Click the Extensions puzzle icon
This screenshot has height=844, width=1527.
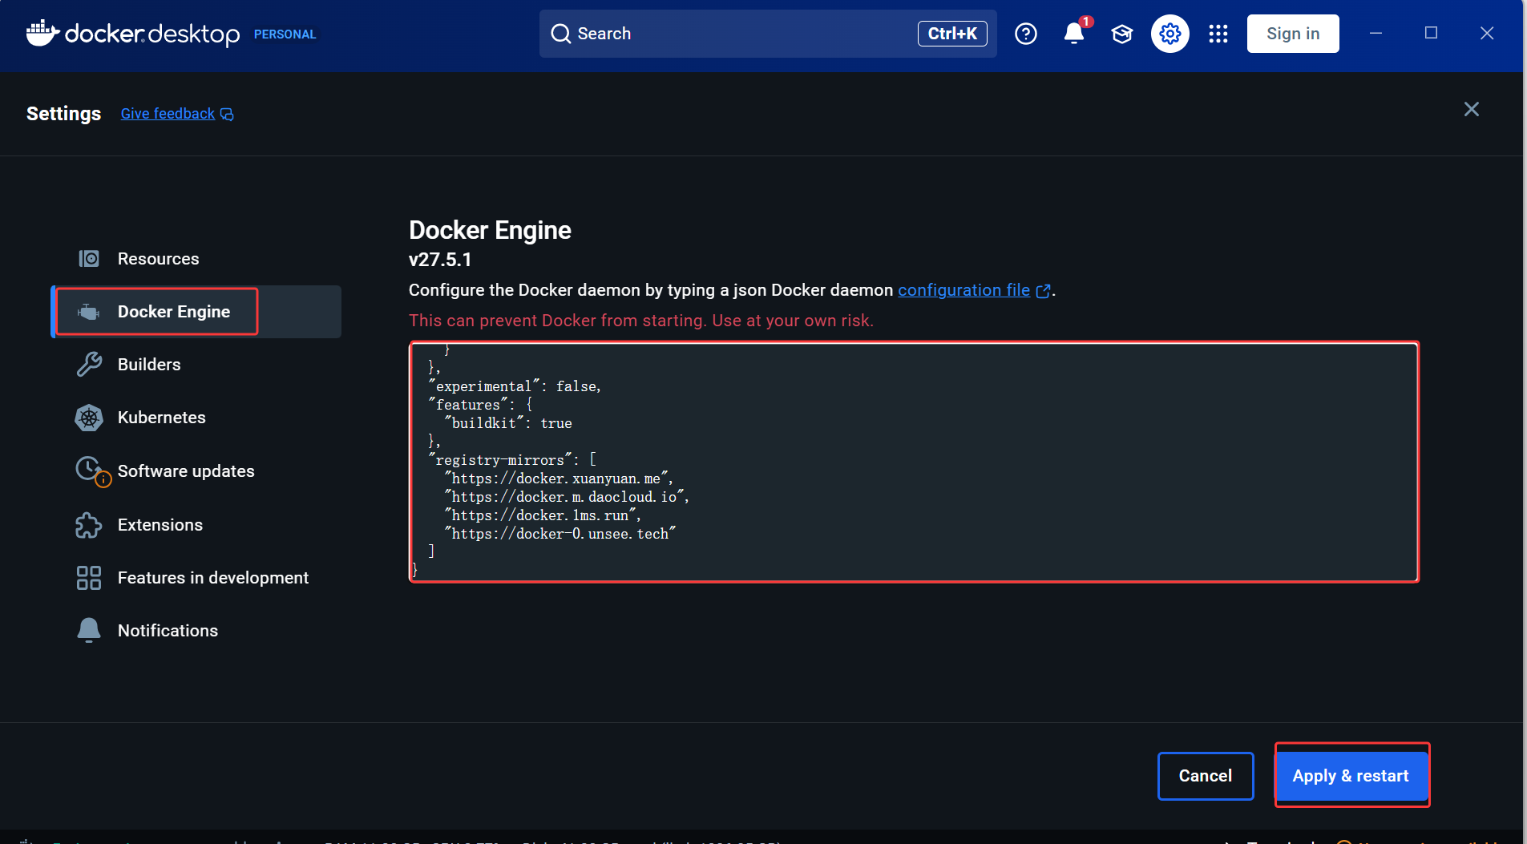tap(89, 525)
